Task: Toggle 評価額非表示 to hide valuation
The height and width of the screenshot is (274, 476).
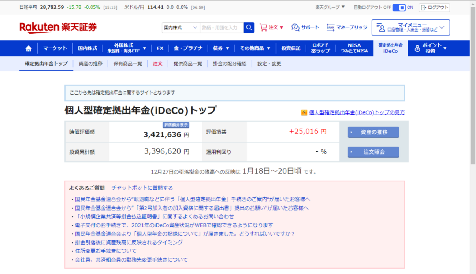Action: [175, 124]
